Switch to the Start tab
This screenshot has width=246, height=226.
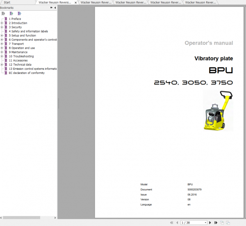(7, 2)
